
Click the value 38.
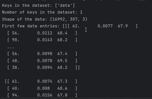[x=16, y=68]
